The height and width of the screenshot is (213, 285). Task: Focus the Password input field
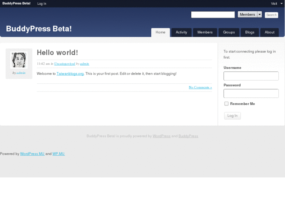point(251,93)
